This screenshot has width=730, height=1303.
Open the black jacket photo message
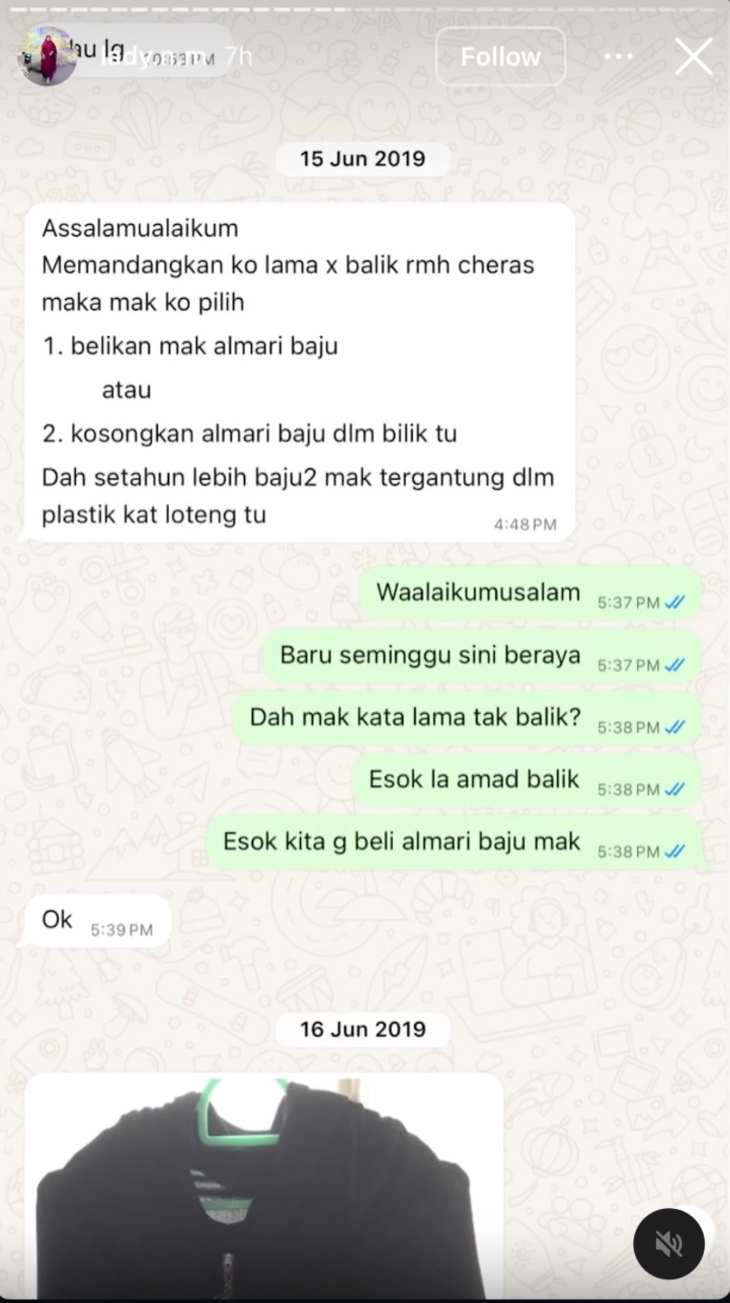click(264, 1187)
